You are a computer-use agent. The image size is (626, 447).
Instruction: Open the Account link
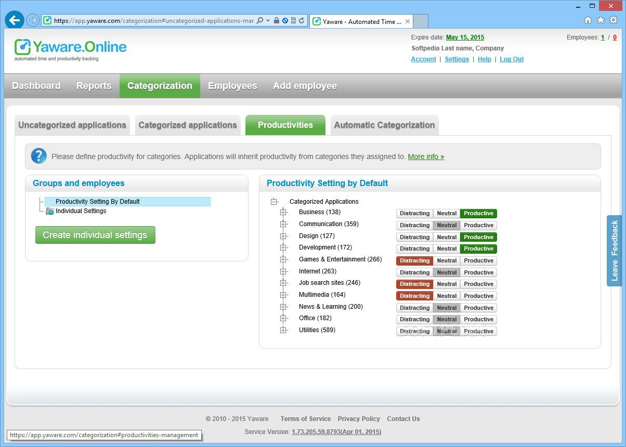coord(423,59)
